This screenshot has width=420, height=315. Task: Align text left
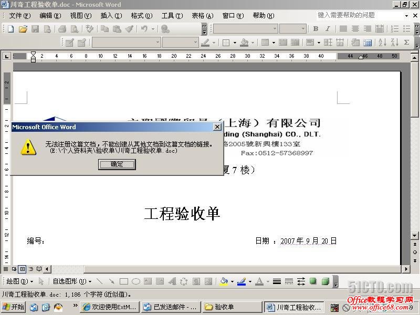pos(343,29)
